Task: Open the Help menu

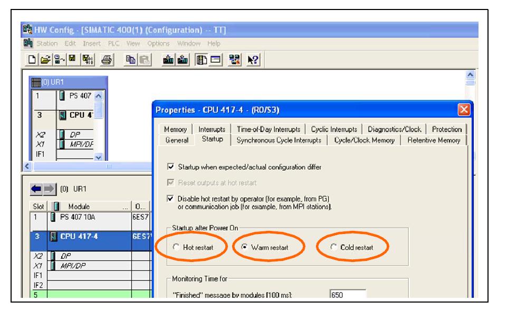Action: click(x=214, y=43)
